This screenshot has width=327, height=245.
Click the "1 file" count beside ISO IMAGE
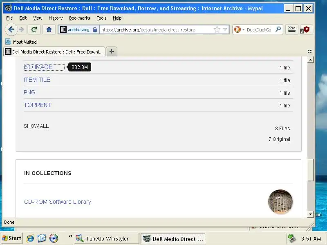coord(285,68)
